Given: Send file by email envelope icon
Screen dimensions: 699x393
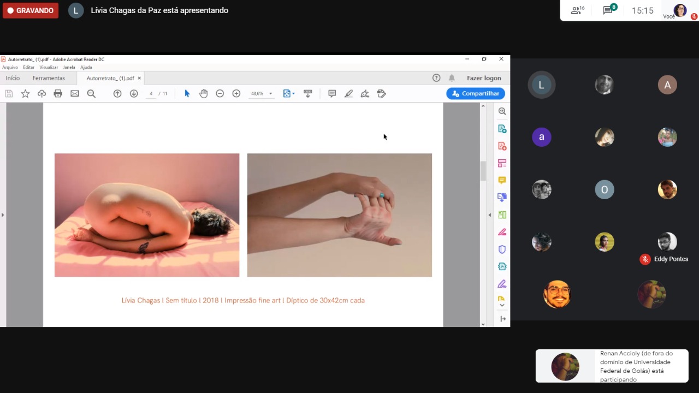Looking at the screenshot, I should point(75,93).
